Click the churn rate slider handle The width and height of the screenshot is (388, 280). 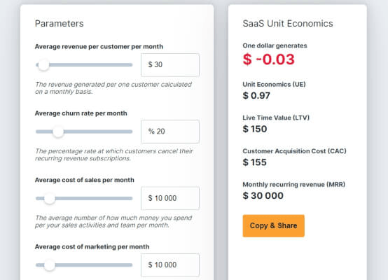[58, 132]
